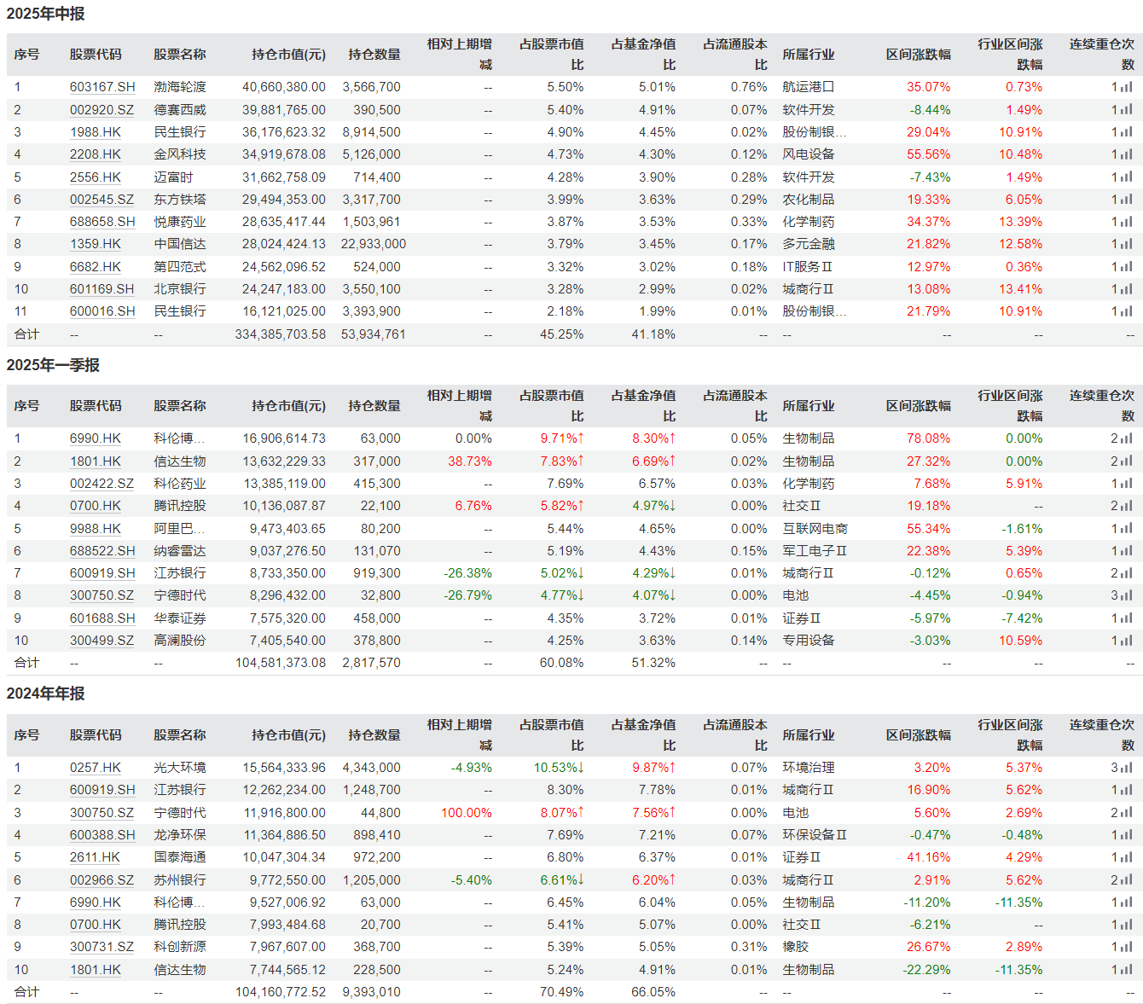
Task: Click the bar chart icon for 华泰证券
Action: pyautogui.click(x=1127, y=618)
